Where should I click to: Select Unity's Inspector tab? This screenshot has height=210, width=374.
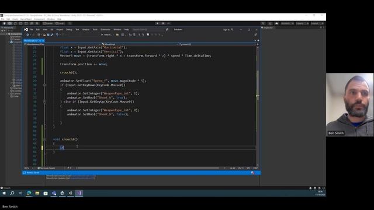click(x=267, y=27)
